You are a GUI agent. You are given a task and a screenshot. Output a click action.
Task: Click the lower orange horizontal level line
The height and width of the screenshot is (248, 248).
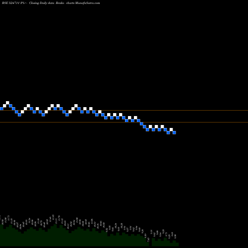point(124,122)
